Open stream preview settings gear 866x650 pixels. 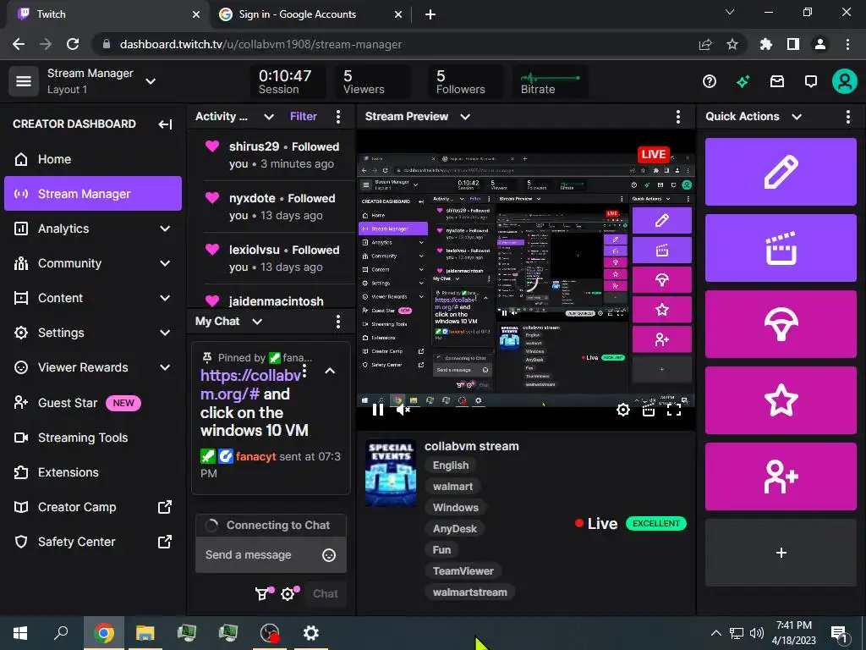pos(623,410)
